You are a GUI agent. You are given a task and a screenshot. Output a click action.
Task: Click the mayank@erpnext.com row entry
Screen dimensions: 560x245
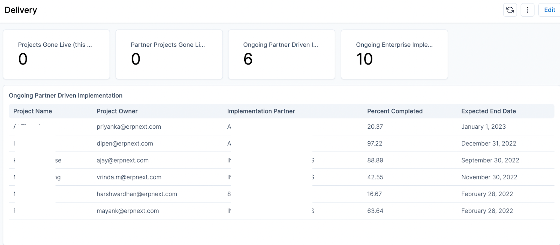coord(128,211)
